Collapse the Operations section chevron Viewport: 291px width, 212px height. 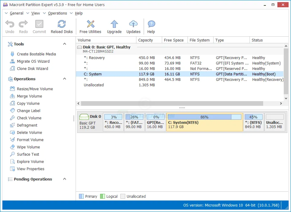tap(65, 79)
